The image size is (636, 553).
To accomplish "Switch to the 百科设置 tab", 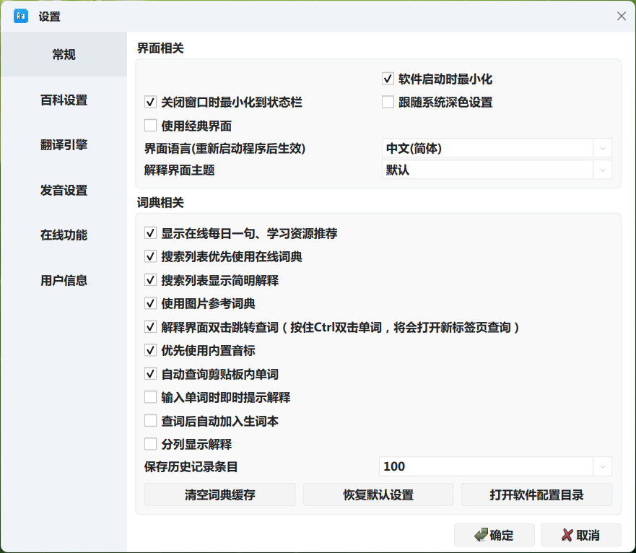I will (64, 100).
